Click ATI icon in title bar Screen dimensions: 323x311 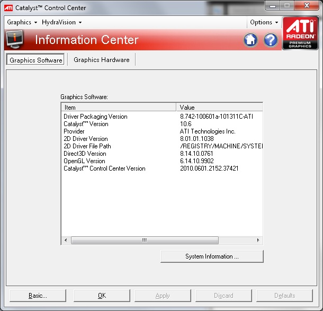pos(8,8)
